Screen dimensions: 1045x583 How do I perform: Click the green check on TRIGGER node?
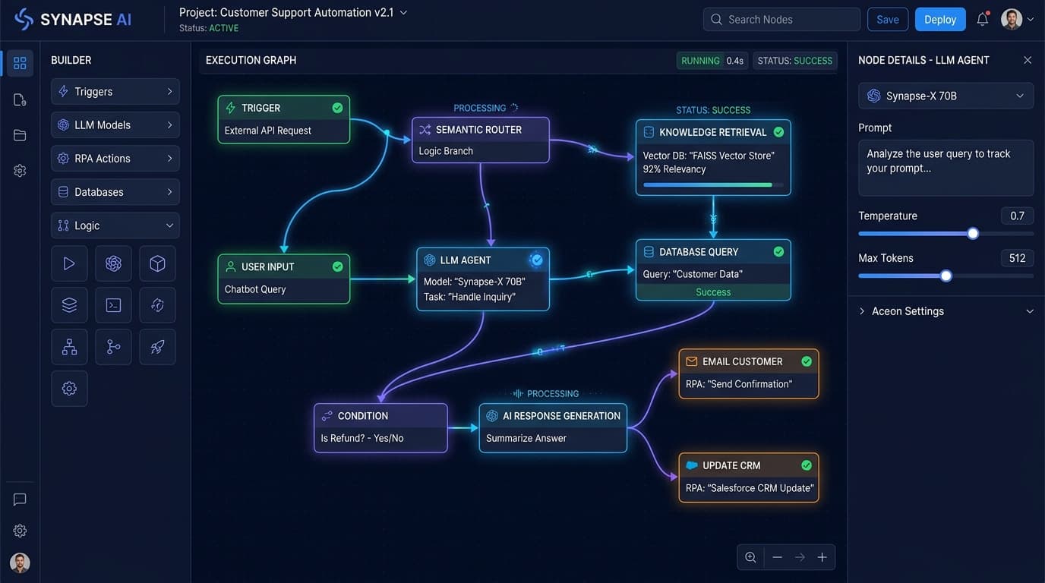click(337, 108)
